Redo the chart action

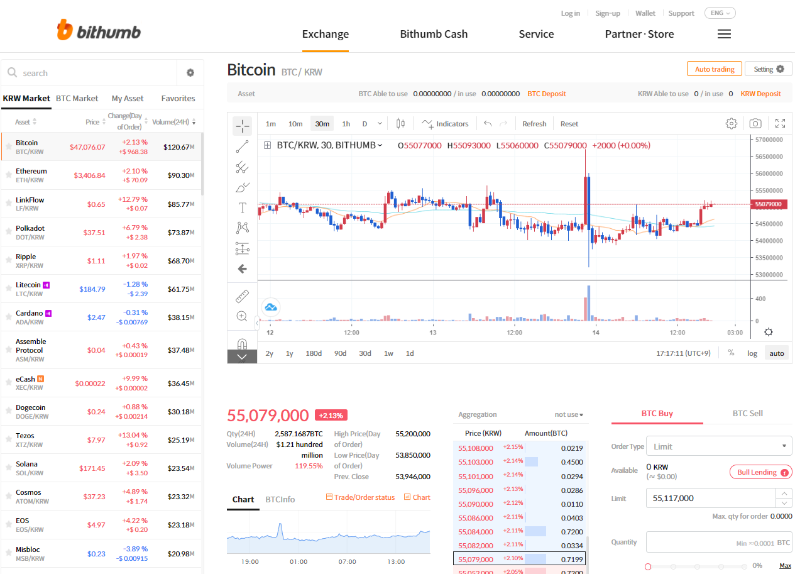tap(503, 124)
